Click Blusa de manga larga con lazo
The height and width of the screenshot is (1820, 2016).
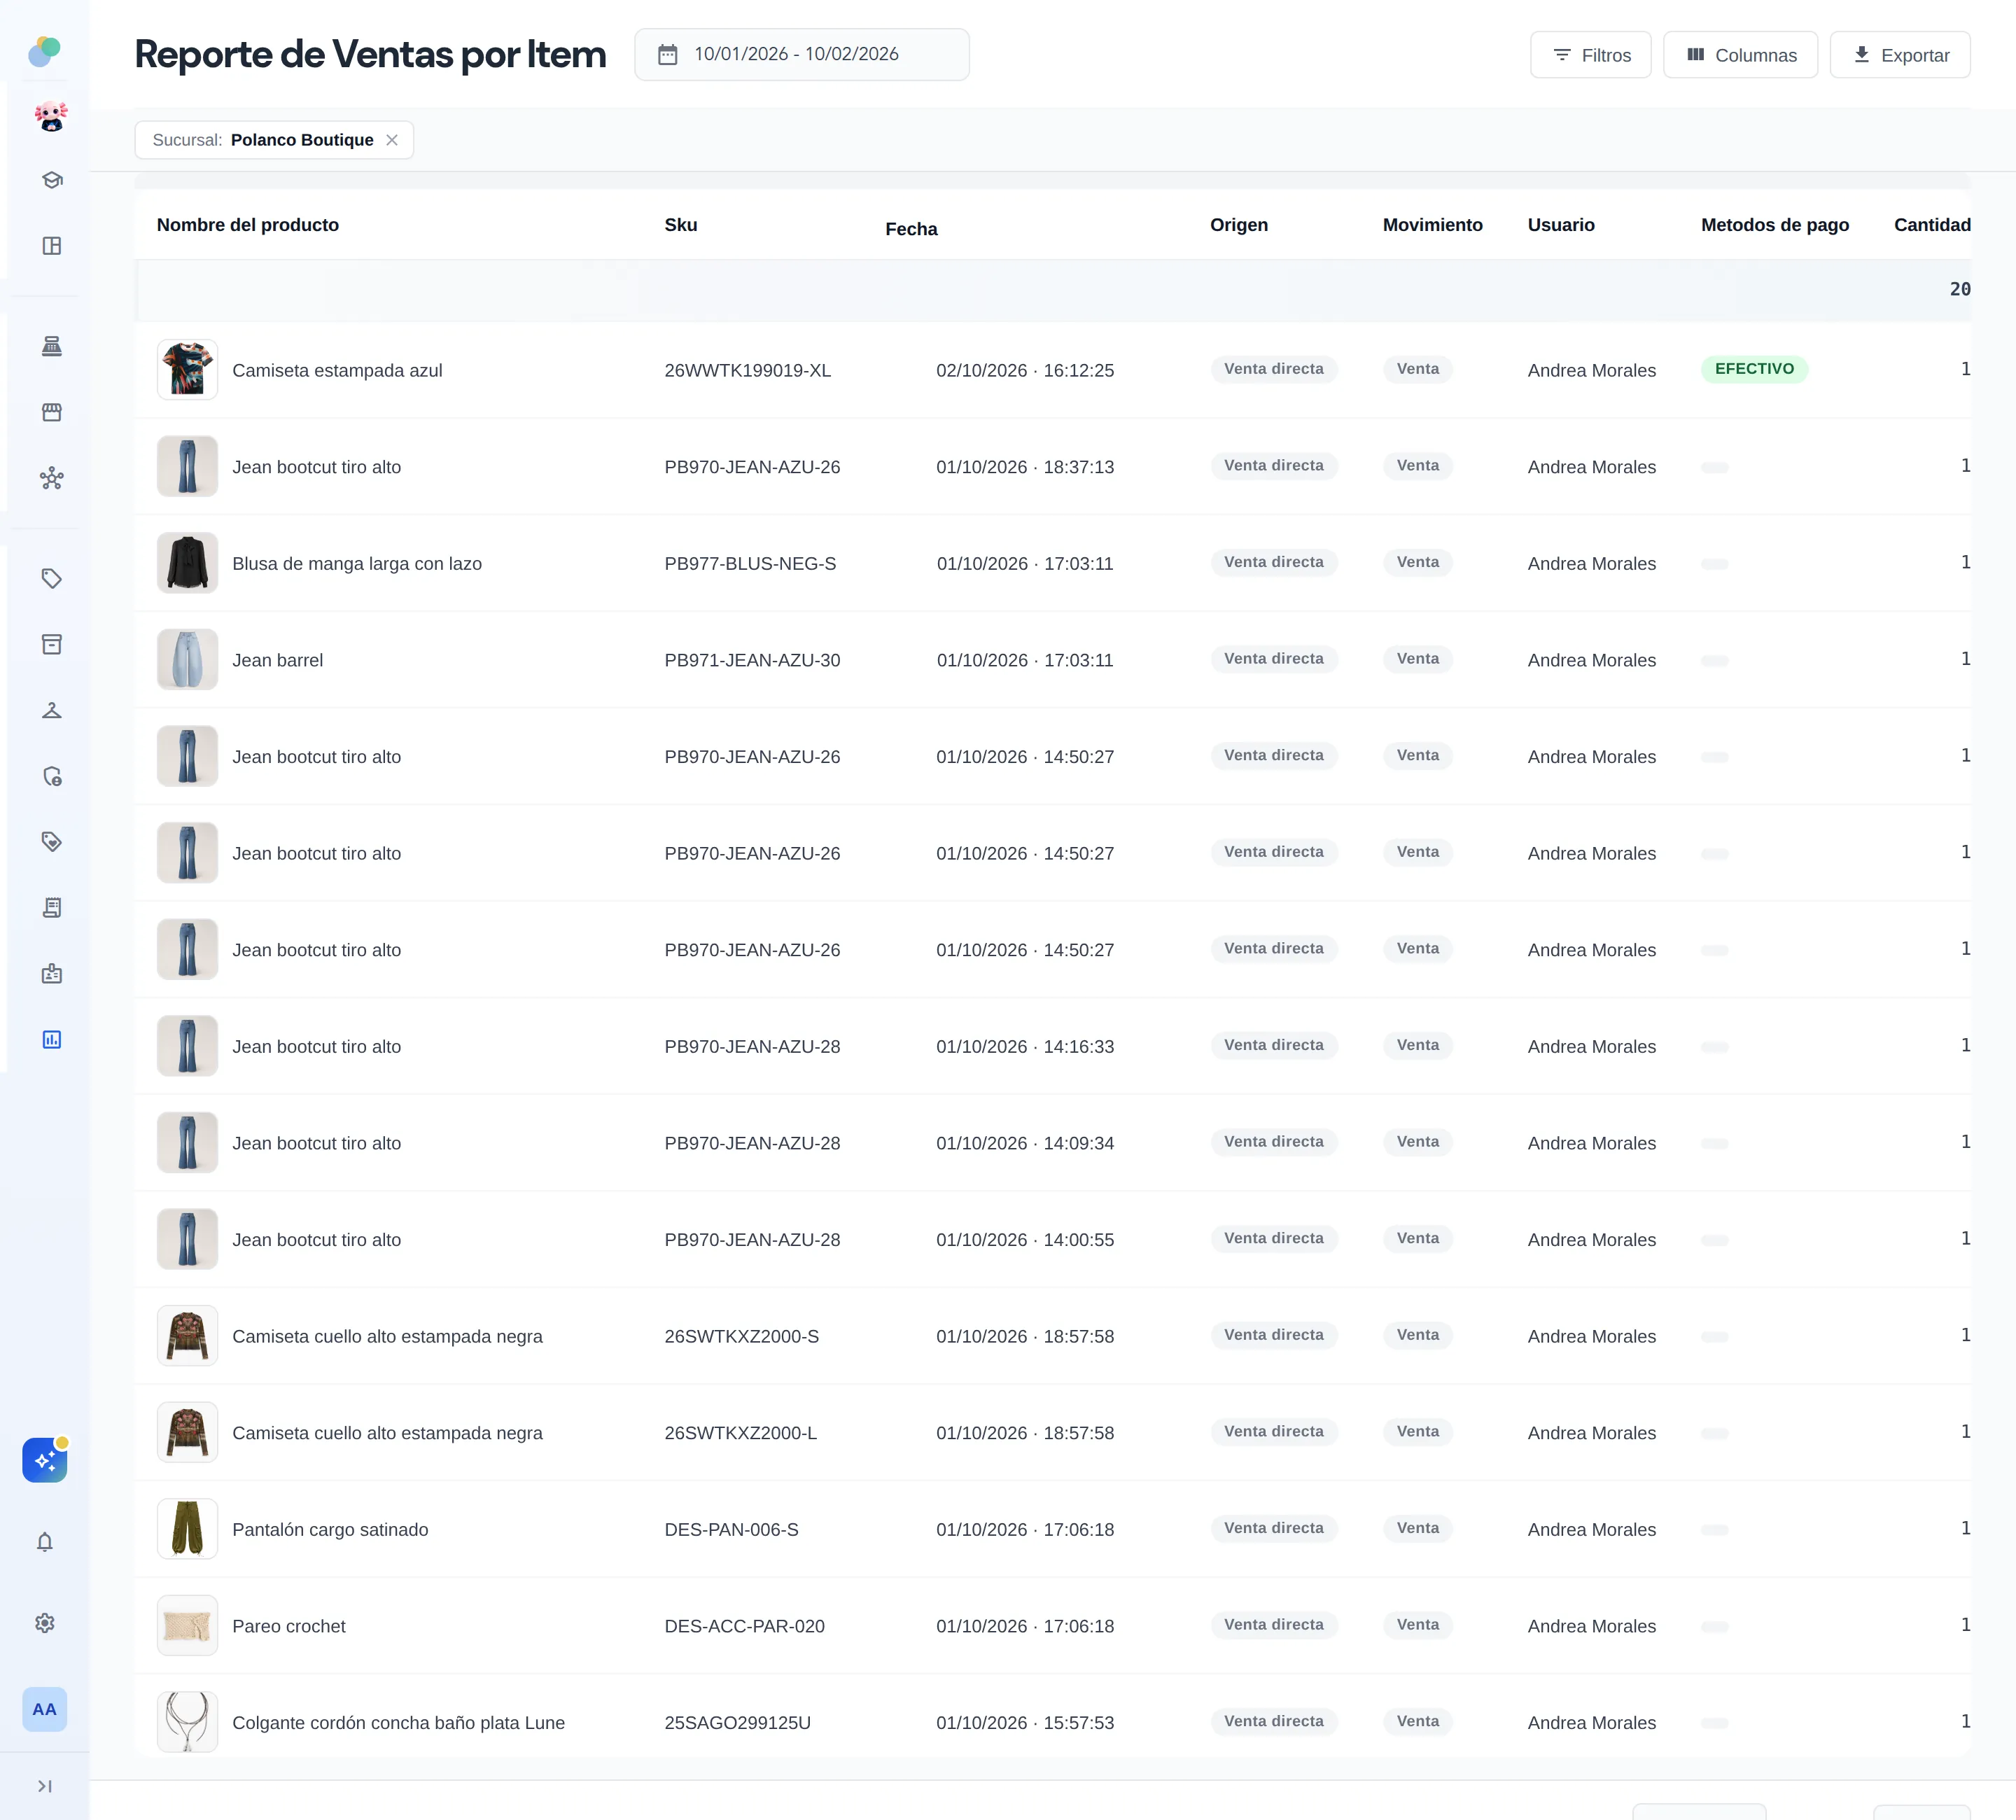point(357,564)
